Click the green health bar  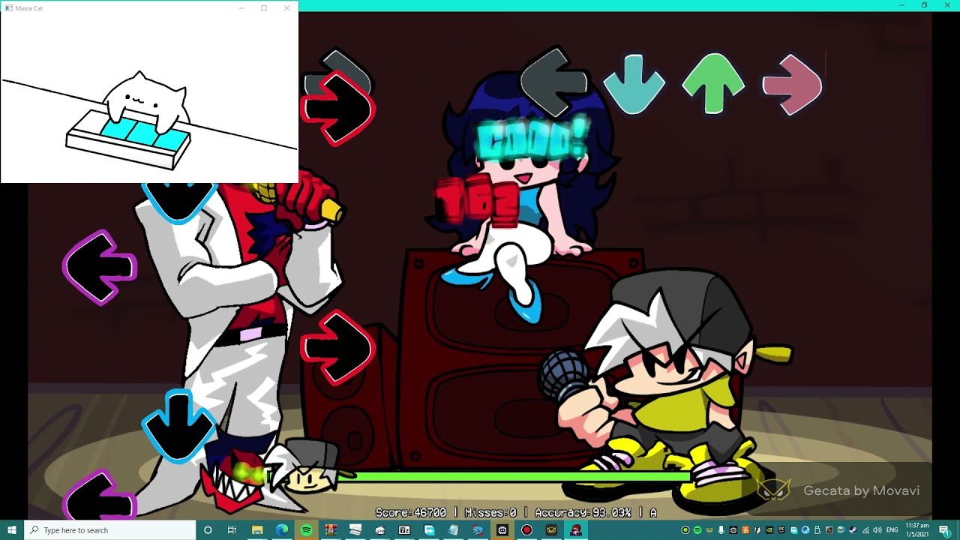(517, 475)
